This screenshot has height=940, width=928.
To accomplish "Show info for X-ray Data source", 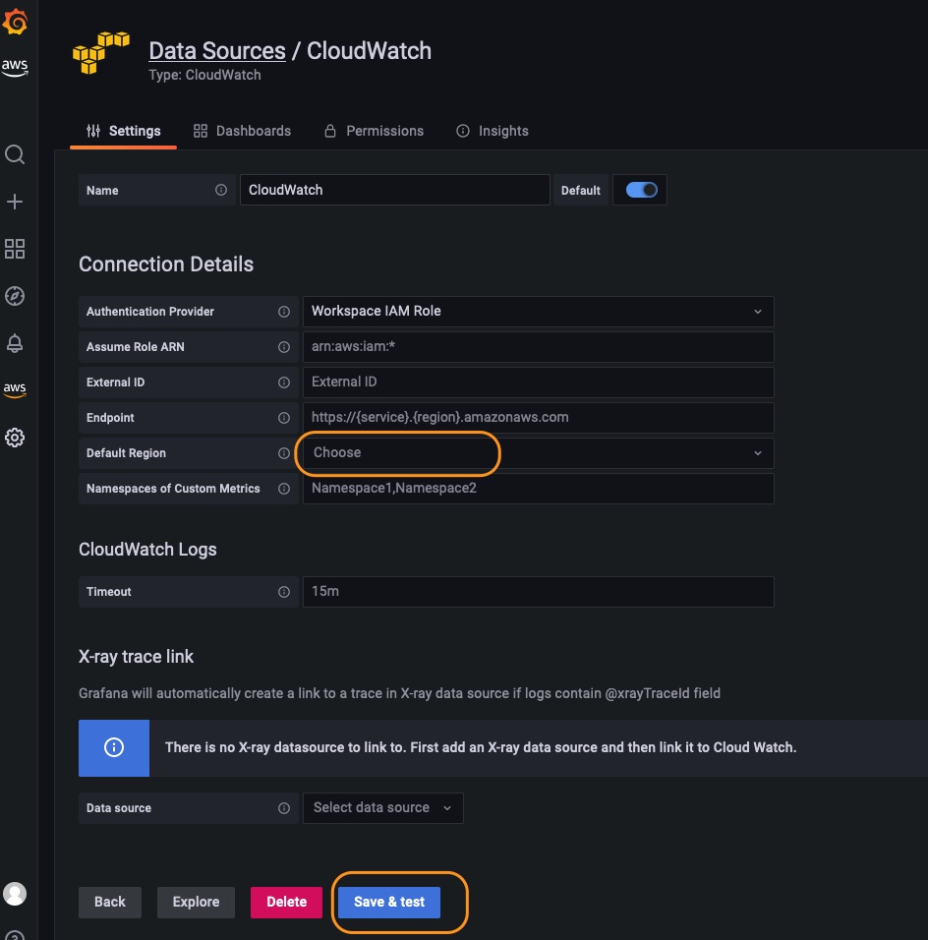I will (x=284, y=808).
